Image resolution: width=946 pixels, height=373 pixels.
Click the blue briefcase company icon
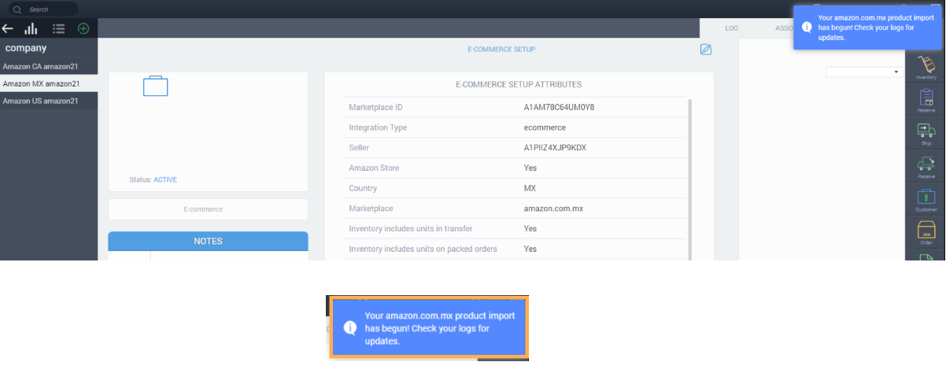[x=155, y=86]
